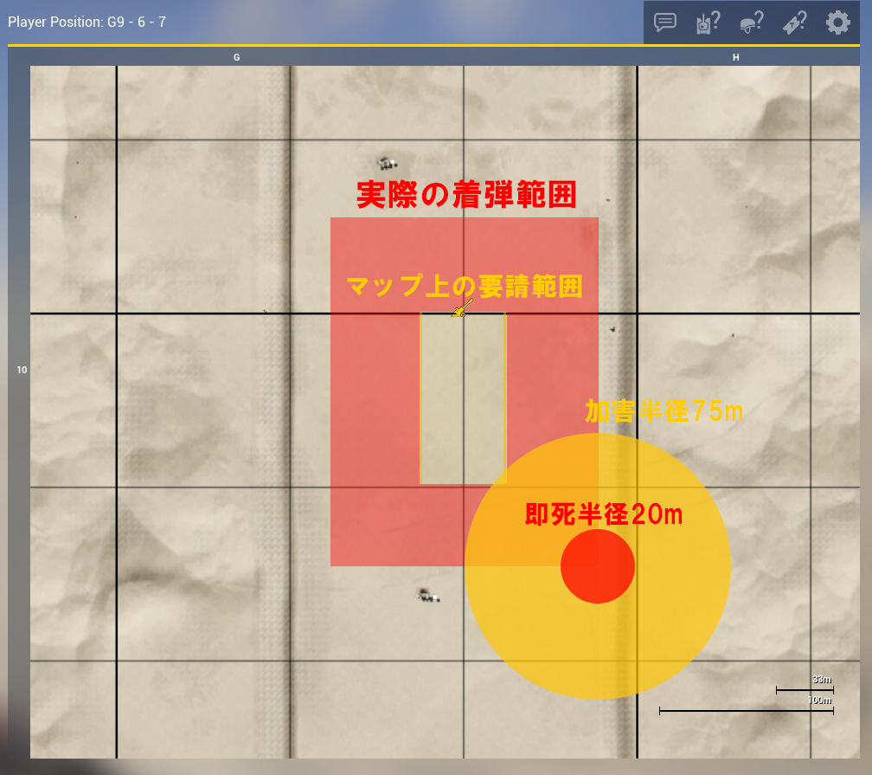
Task: Click the 100m scale bar
Action: (746, 710)
